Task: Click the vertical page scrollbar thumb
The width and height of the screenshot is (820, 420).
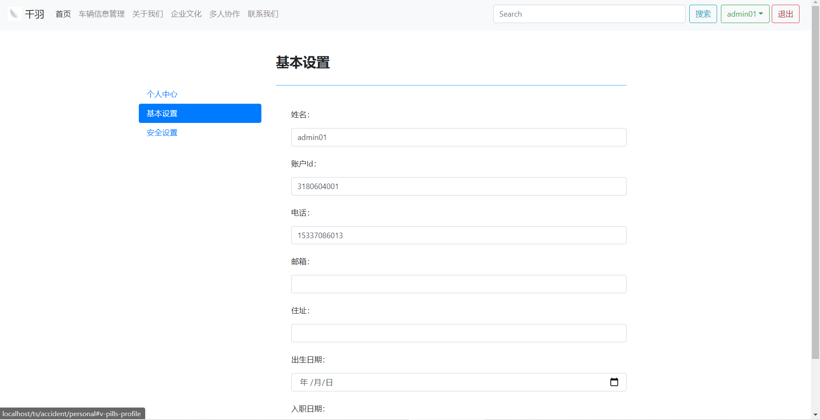Action: (815, 183)
